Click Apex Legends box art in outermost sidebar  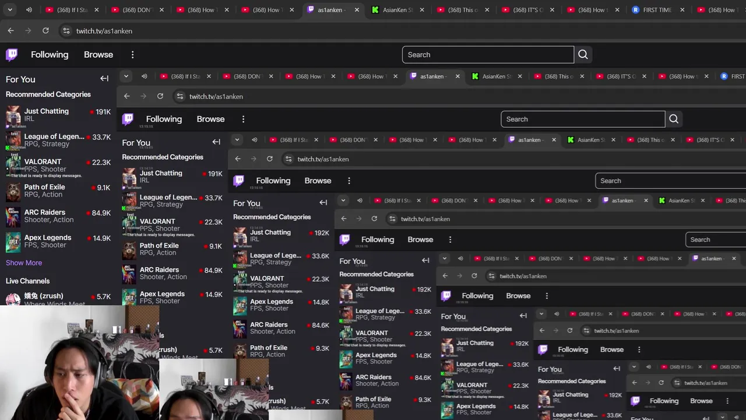click(x=13, y=242)
